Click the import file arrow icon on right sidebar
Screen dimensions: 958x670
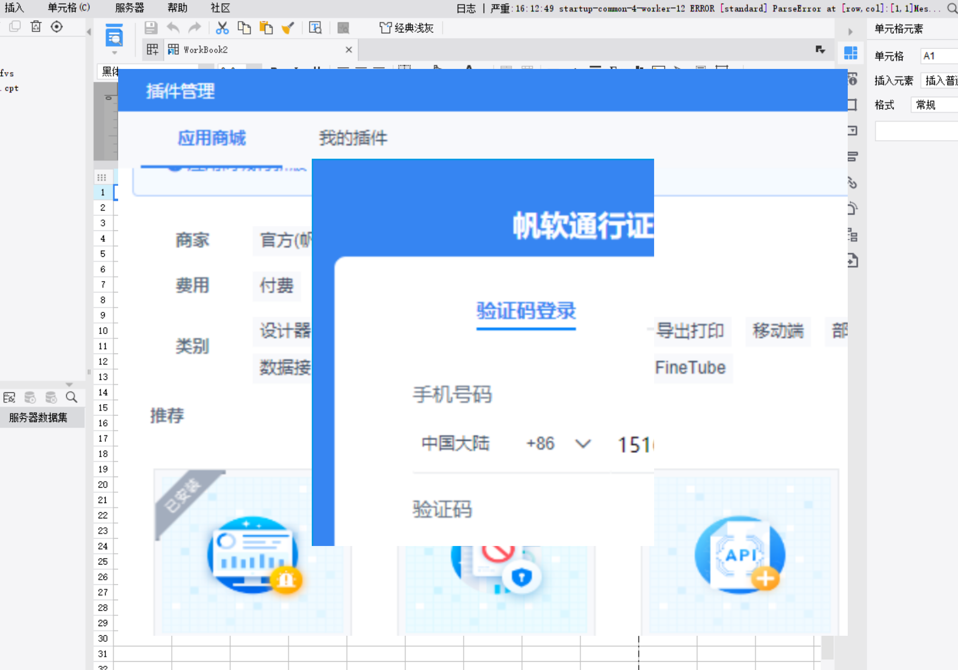852,261
